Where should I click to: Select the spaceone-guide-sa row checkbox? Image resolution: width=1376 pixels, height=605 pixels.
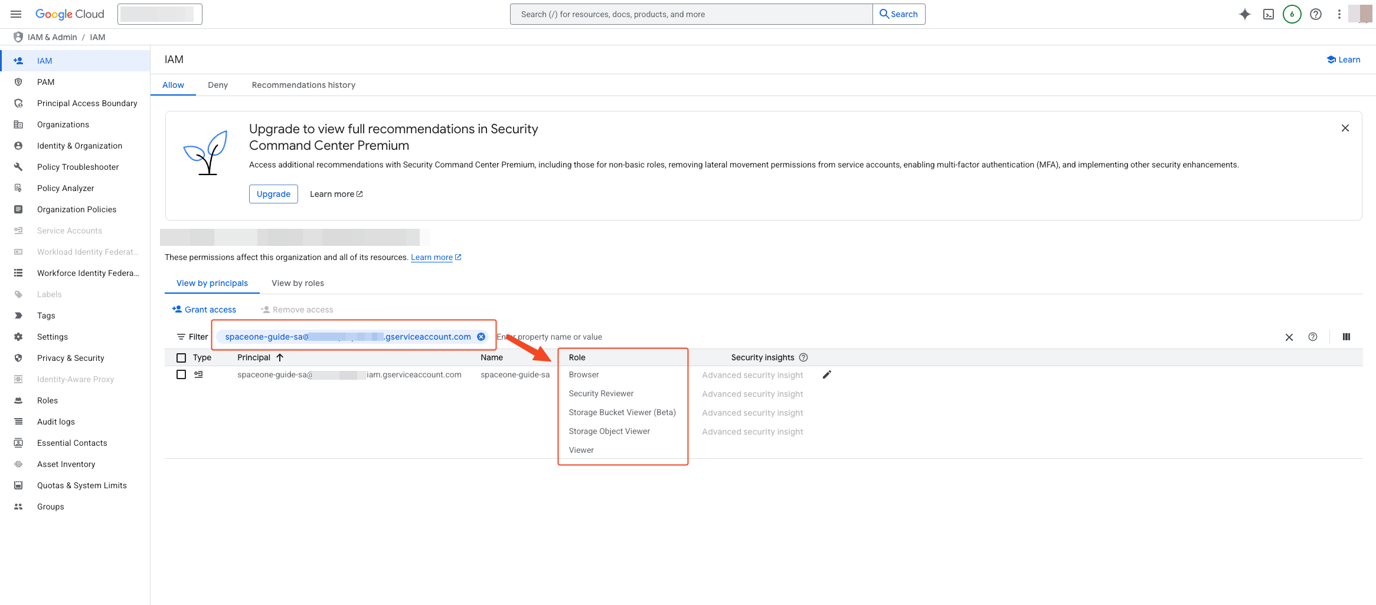point(181,374)
